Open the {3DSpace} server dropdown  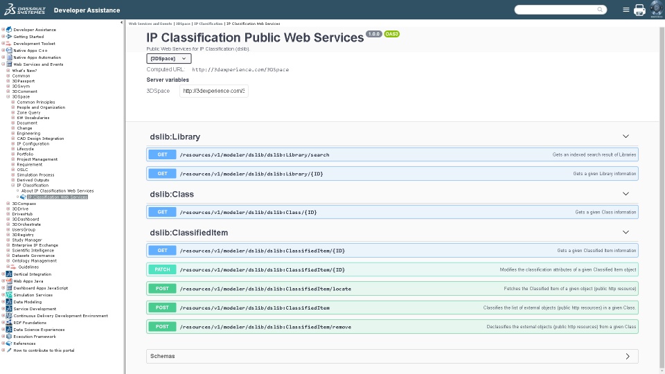tap(169, 59)
